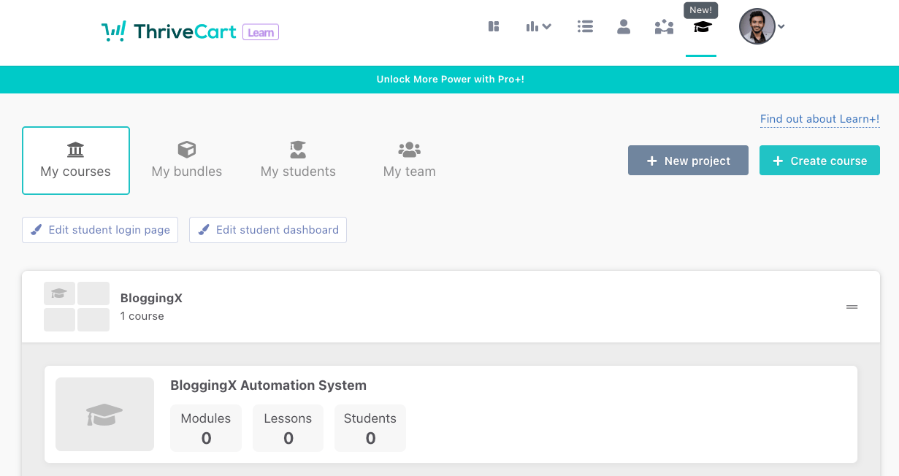Click the BloggingX project thumbnail grid
Screen dimensions: 899x476
click(77, 307)
